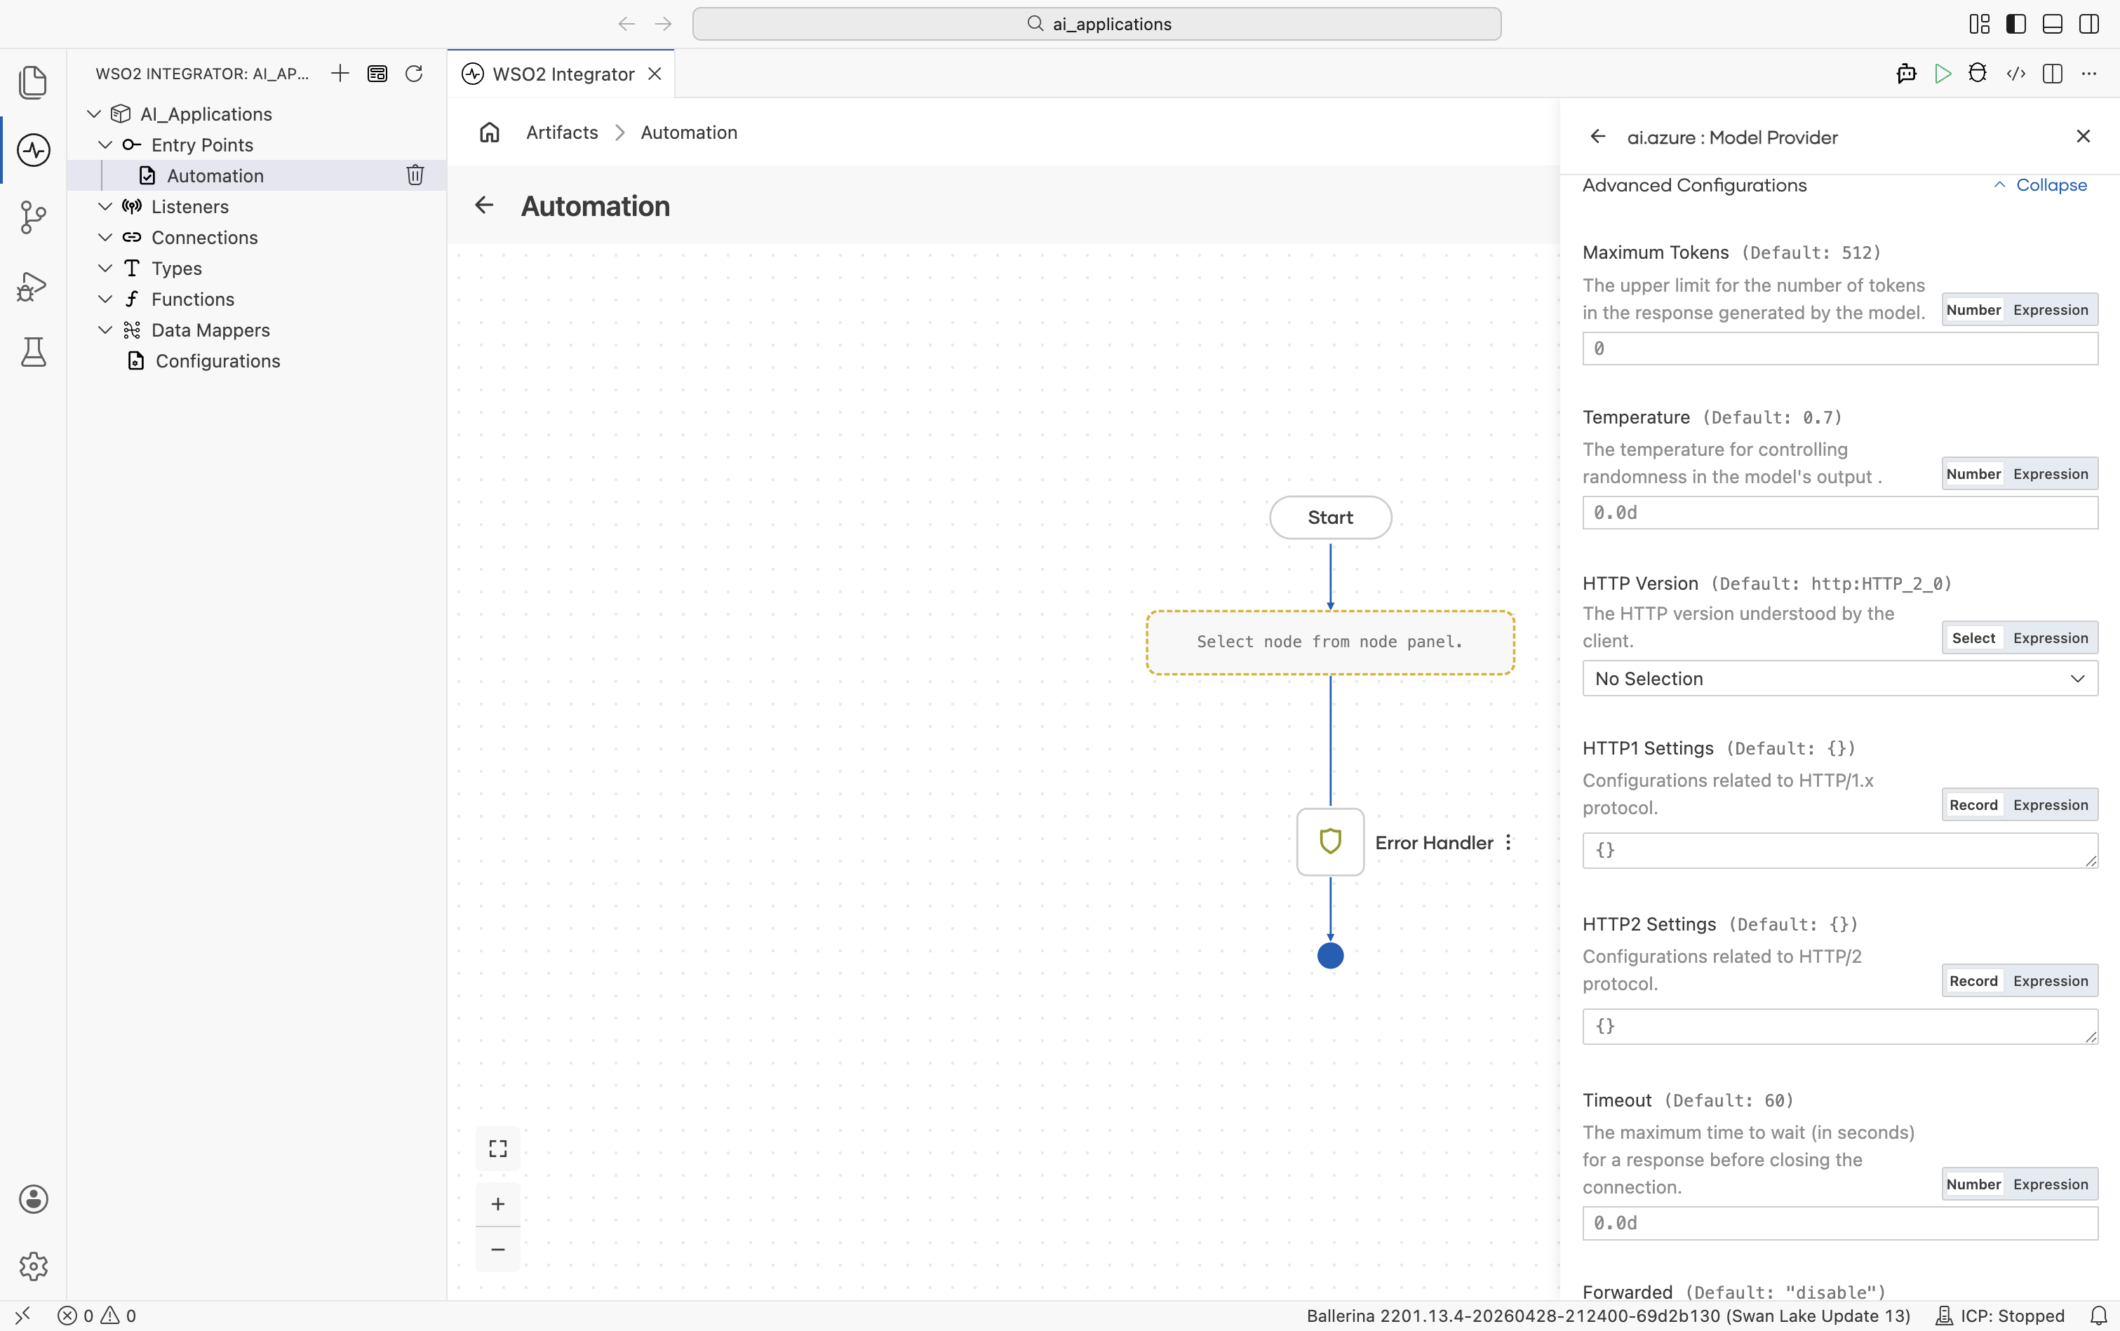Image resolution: width=2120 pixels, height=1331 pixels.
Task: Open Source Control view icon
Action: 32,217
